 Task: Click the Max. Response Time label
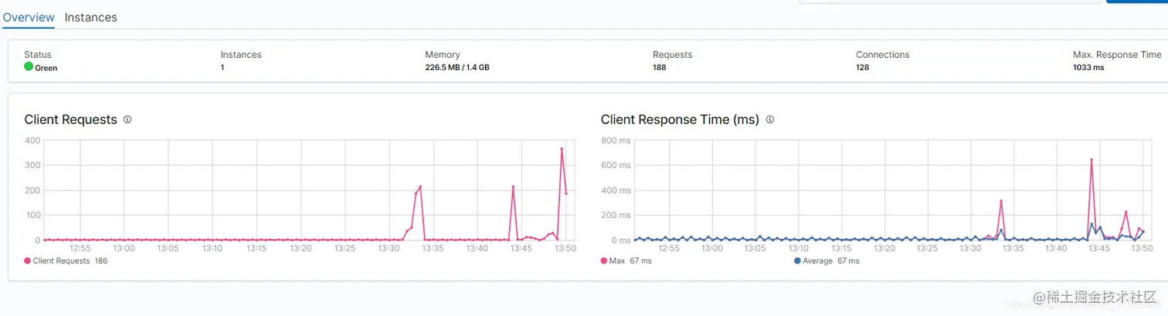pos(1117,55)
